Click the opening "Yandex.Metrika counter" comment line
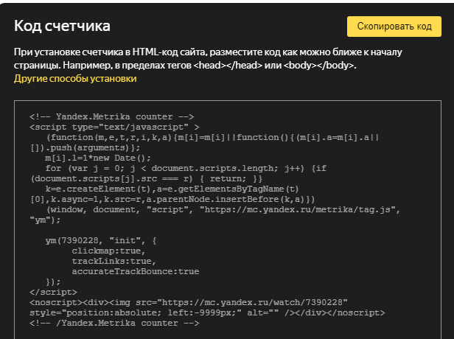Screen dimensions: 454x339 111,116
